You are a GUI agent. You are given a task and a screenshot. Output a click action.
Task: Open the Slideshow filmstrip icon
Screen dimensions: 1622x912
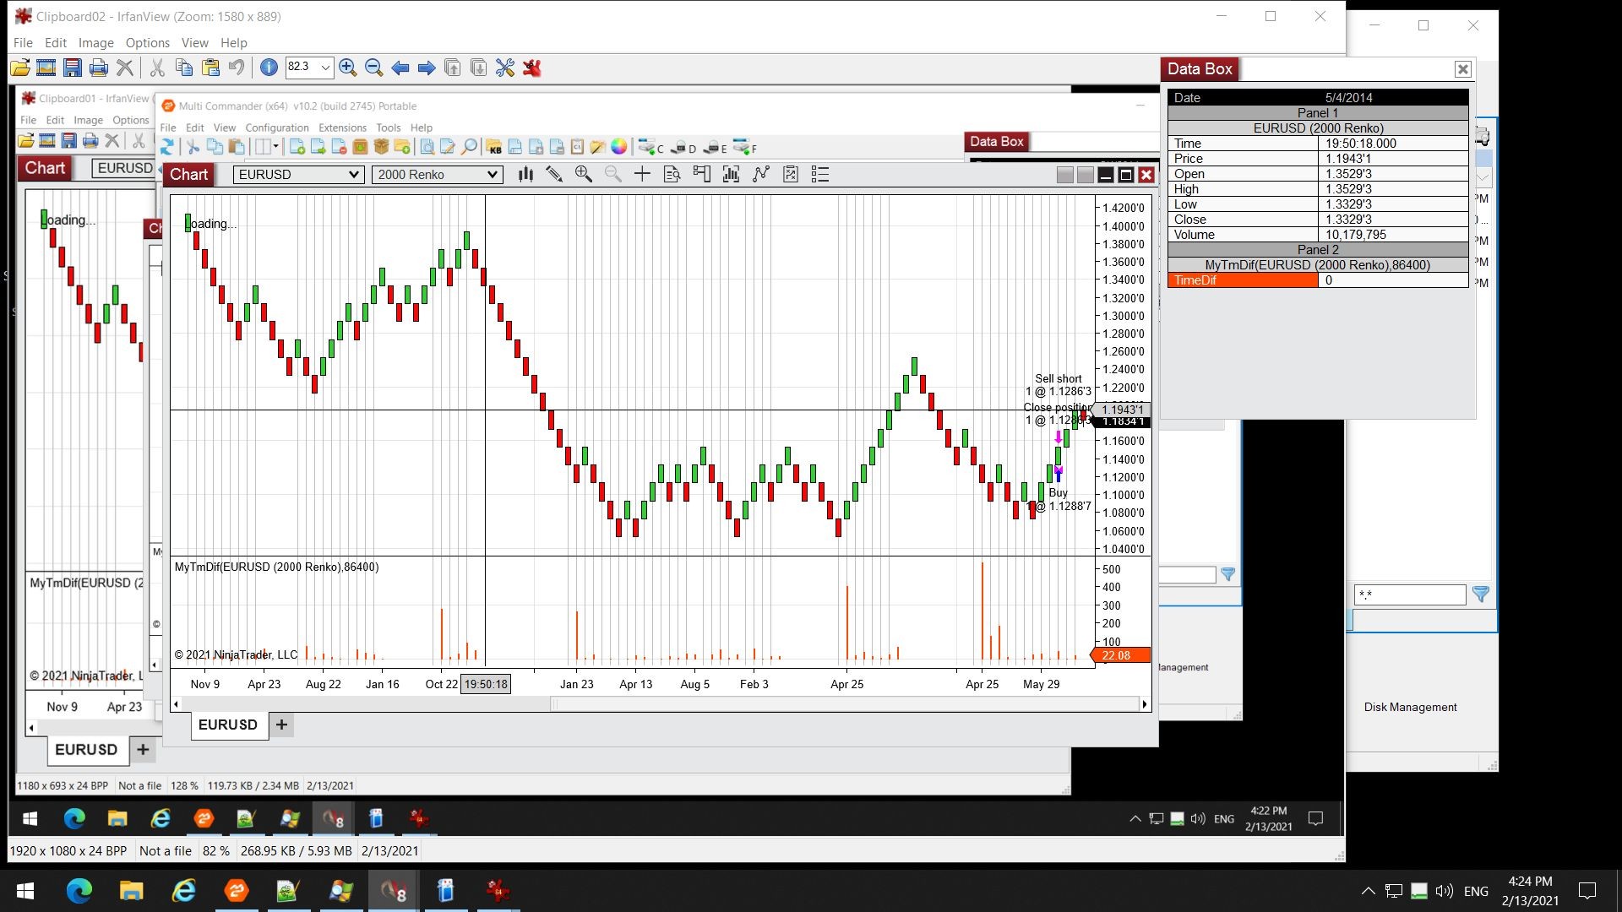46,68
